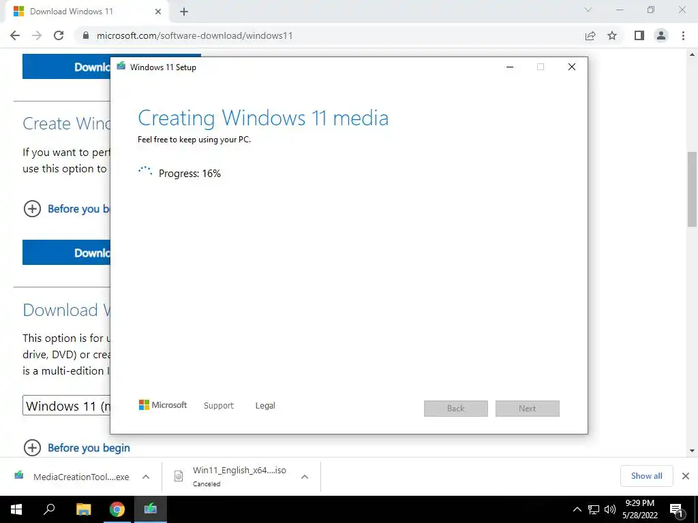Open the Windows 11 edition dropdown
This screenshot has height=523, width=698.
point(66,406)
